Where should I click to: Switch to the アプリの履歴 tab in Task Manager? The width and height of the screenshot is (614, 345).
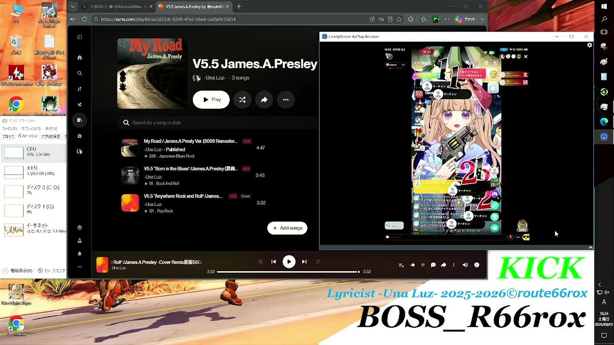tap(51, 137)
